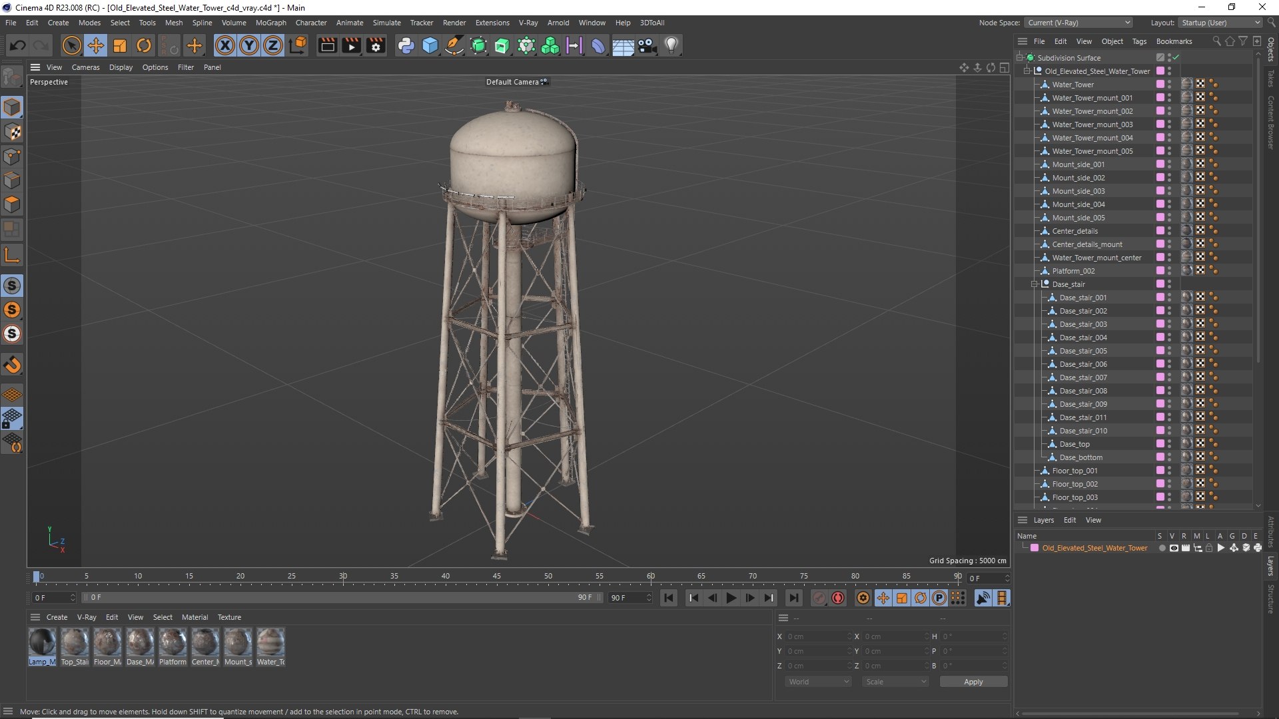Open the World coordinate dropdown
The height and width of the screenshot is (719, 1279).
(x=817, y=682)
